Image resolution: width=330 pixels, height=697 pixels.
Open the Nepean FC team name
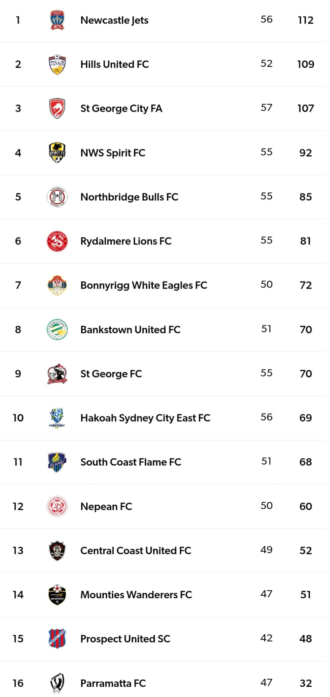point(106,506)
